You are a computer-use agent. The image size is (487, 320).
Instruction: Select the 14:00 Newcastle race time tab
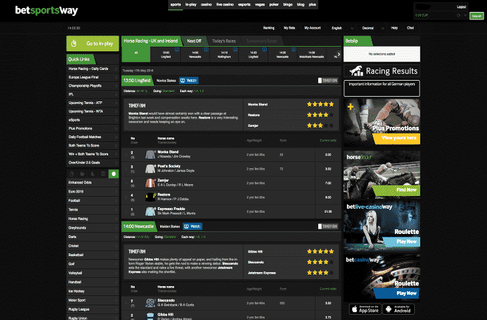click(195, 55)
